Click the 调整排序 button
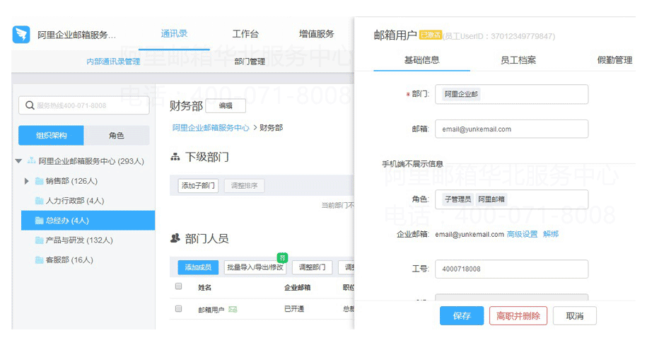This screenshot has width=647, height=345. [x=244, y=186]
